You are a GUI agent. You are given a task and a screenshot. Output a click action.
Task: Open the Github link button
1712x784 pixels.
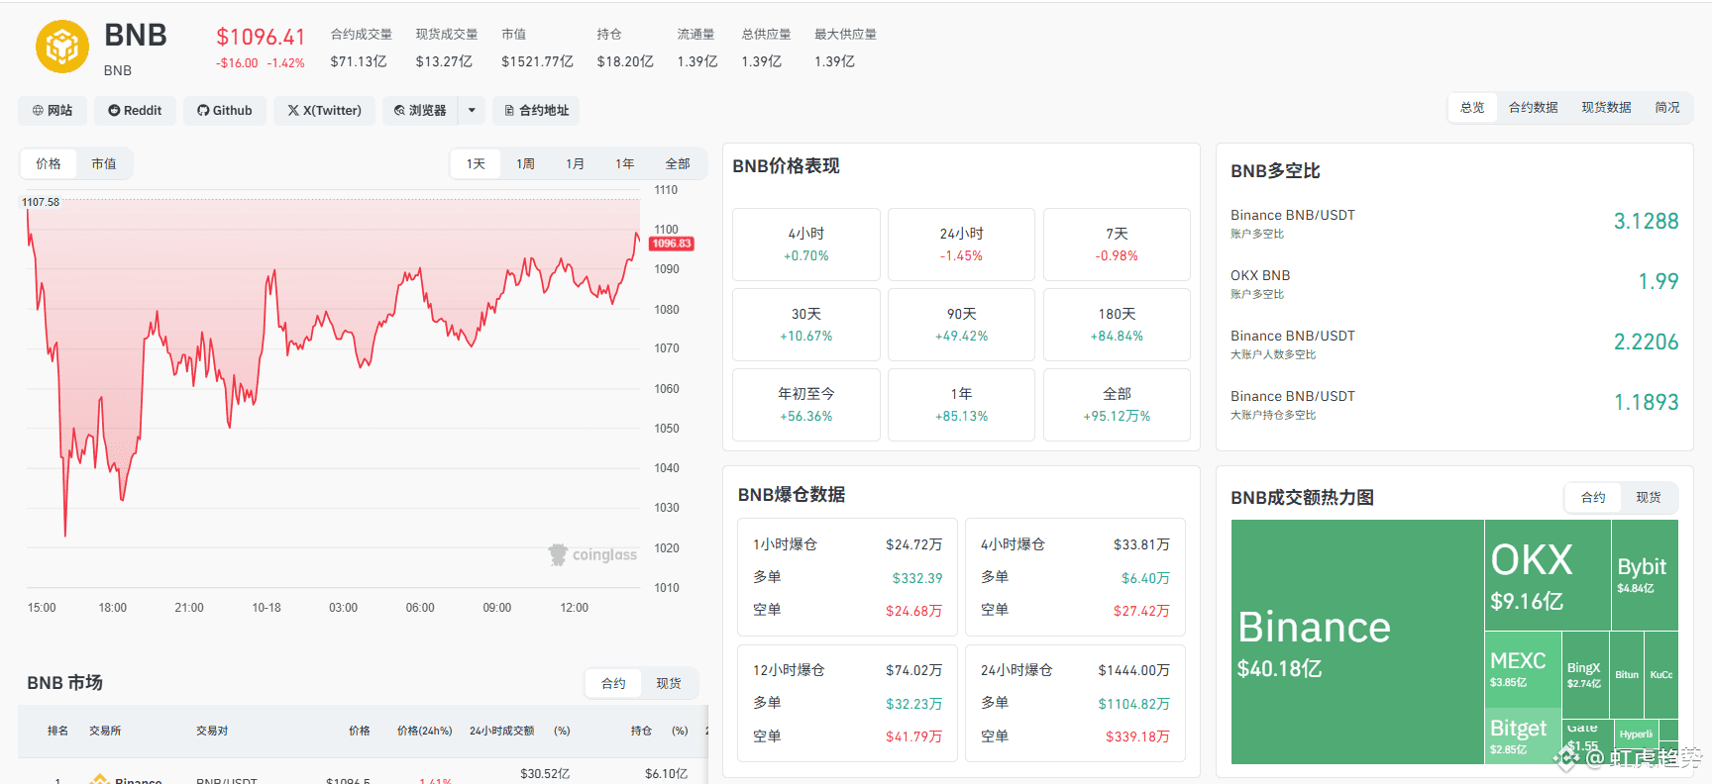point(225,111)
